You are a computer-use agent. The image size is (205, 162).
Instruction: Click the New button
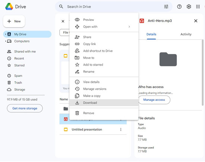point(14,21)
